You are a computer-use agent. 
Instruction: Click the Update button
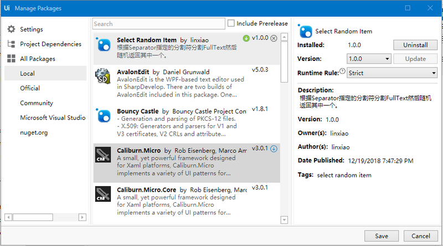pyautogui.click(x=415, y=59)
